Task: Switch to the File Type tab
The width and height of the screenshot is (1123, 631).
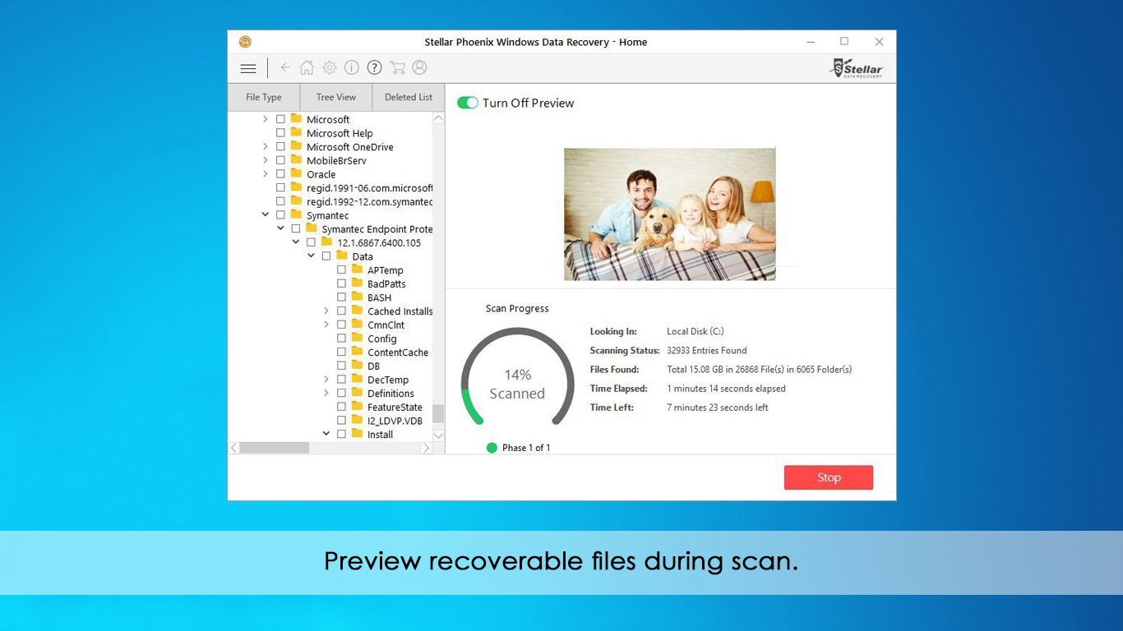Action: coord(264,97)
